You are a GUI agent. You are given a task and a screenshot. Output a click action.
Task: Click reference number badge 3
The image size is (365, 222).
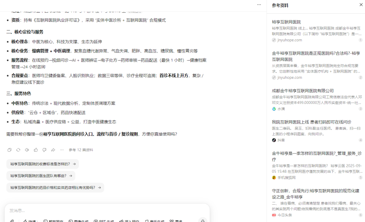coord(360,109)
